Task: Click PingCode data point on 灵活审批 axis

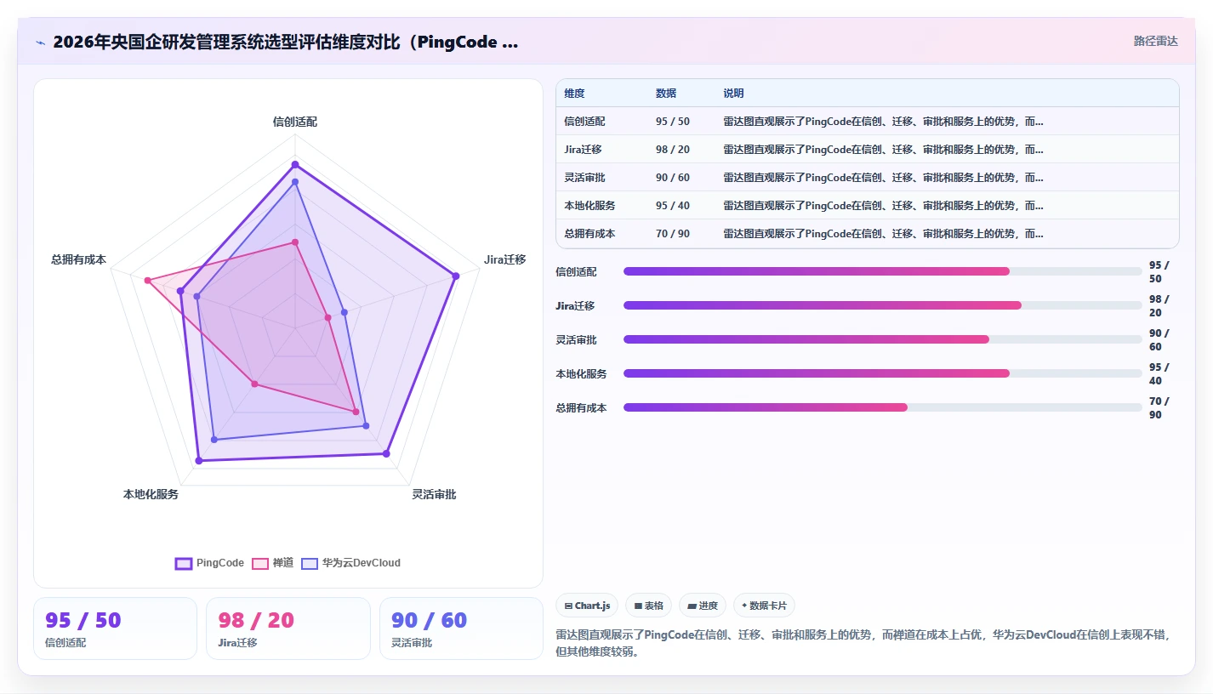Action: (386, 453)
